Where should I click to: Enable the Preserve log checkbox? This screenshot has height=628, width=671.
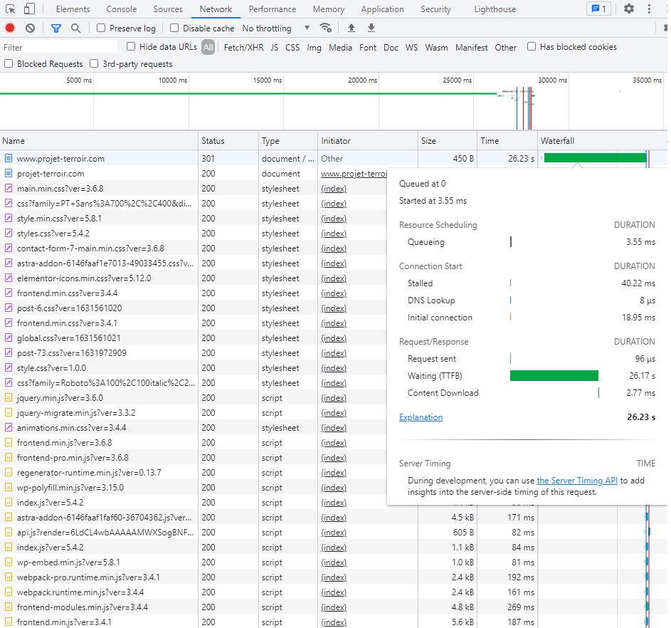point(102,28)
